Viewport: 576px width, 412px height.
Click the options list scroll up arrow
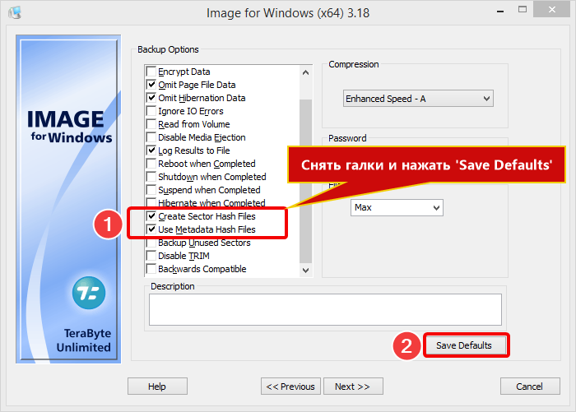pos(305,72)
